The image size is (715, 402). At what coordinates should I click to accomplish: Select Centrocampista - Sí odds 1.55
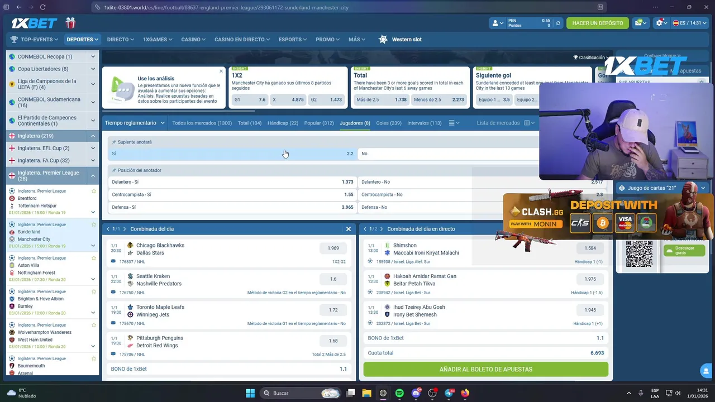pyautogui.click(x=232, y=194)
